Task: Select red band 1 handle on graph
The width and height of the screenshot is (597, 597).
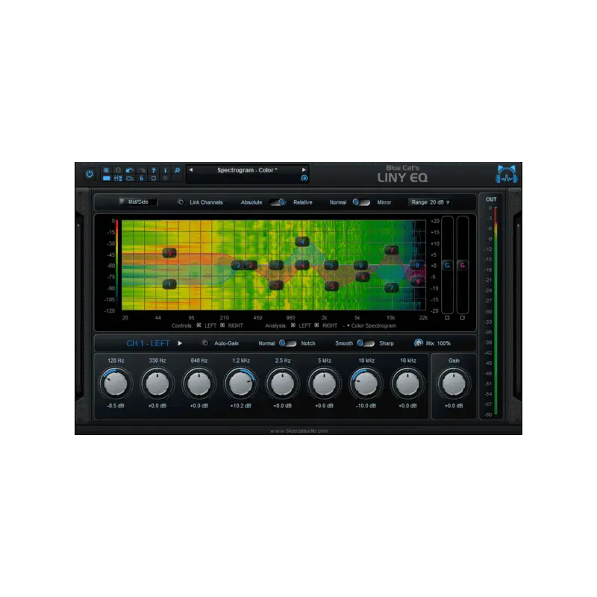Action: pyautogui.click(x=169, y=253)
